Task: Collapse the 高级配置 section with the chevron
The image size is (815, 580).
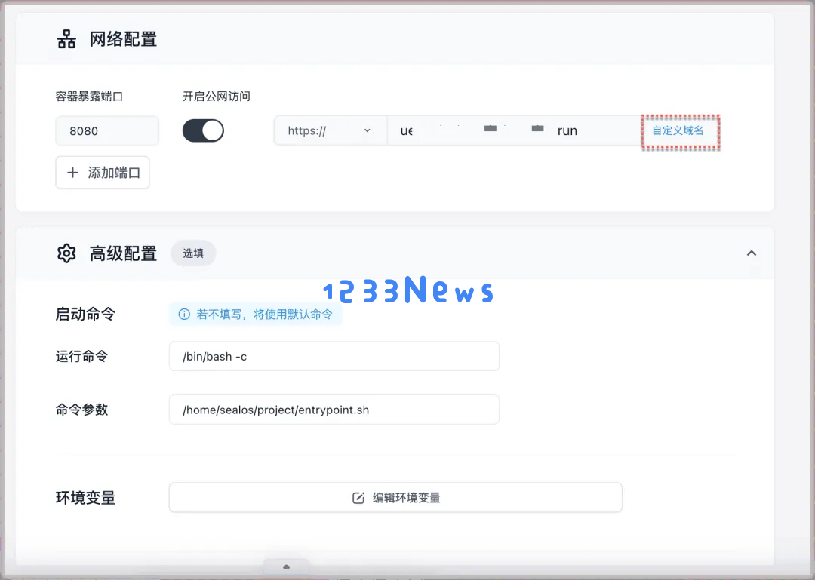Action: coord(752,253)
